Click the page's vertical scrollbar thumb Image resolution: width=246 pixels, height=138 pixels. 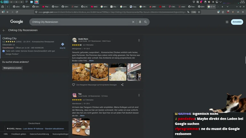pos(245,60)
